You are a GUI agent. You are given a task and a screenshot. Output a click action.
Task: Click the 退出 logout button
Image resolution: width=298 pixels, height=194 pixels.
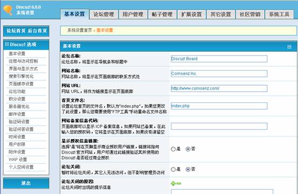pos(26,183)
